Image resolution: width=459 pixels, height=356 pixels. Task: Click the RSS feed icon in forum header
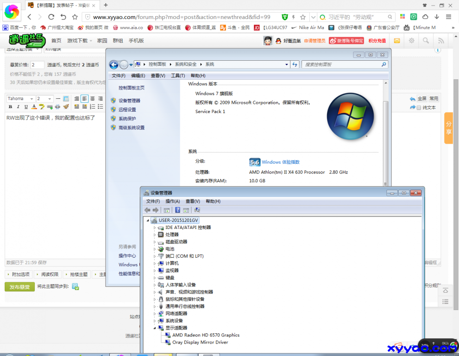click(x=441, y=41)
